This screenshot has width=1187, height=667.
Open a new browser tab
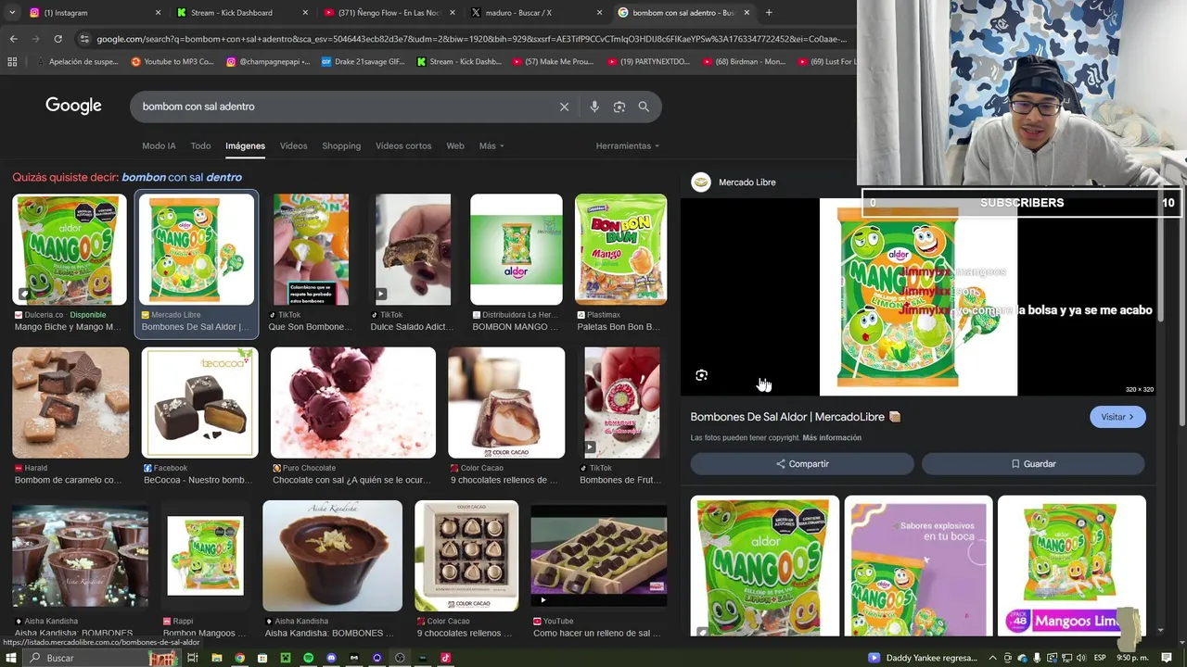click(x=769, y=13)
